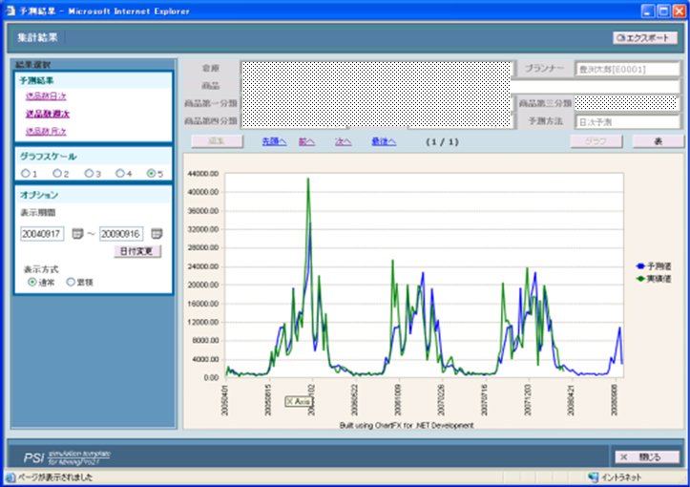
Task: Click the 表示期間 label
Action: coord(38,213)
